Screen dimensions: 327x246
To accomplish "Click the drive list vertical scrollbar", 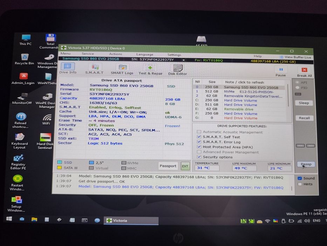I will point(288,95).
